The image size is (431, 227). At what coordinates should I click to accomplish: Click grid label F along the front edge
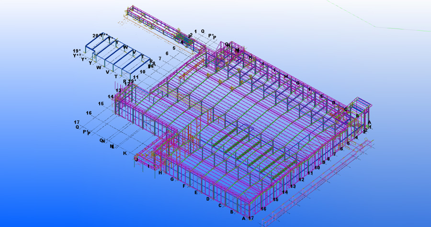[x=184, y=186]
